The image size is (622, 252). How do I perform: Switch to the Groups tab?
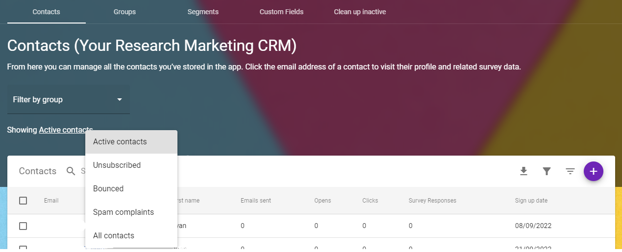(124, 12)
